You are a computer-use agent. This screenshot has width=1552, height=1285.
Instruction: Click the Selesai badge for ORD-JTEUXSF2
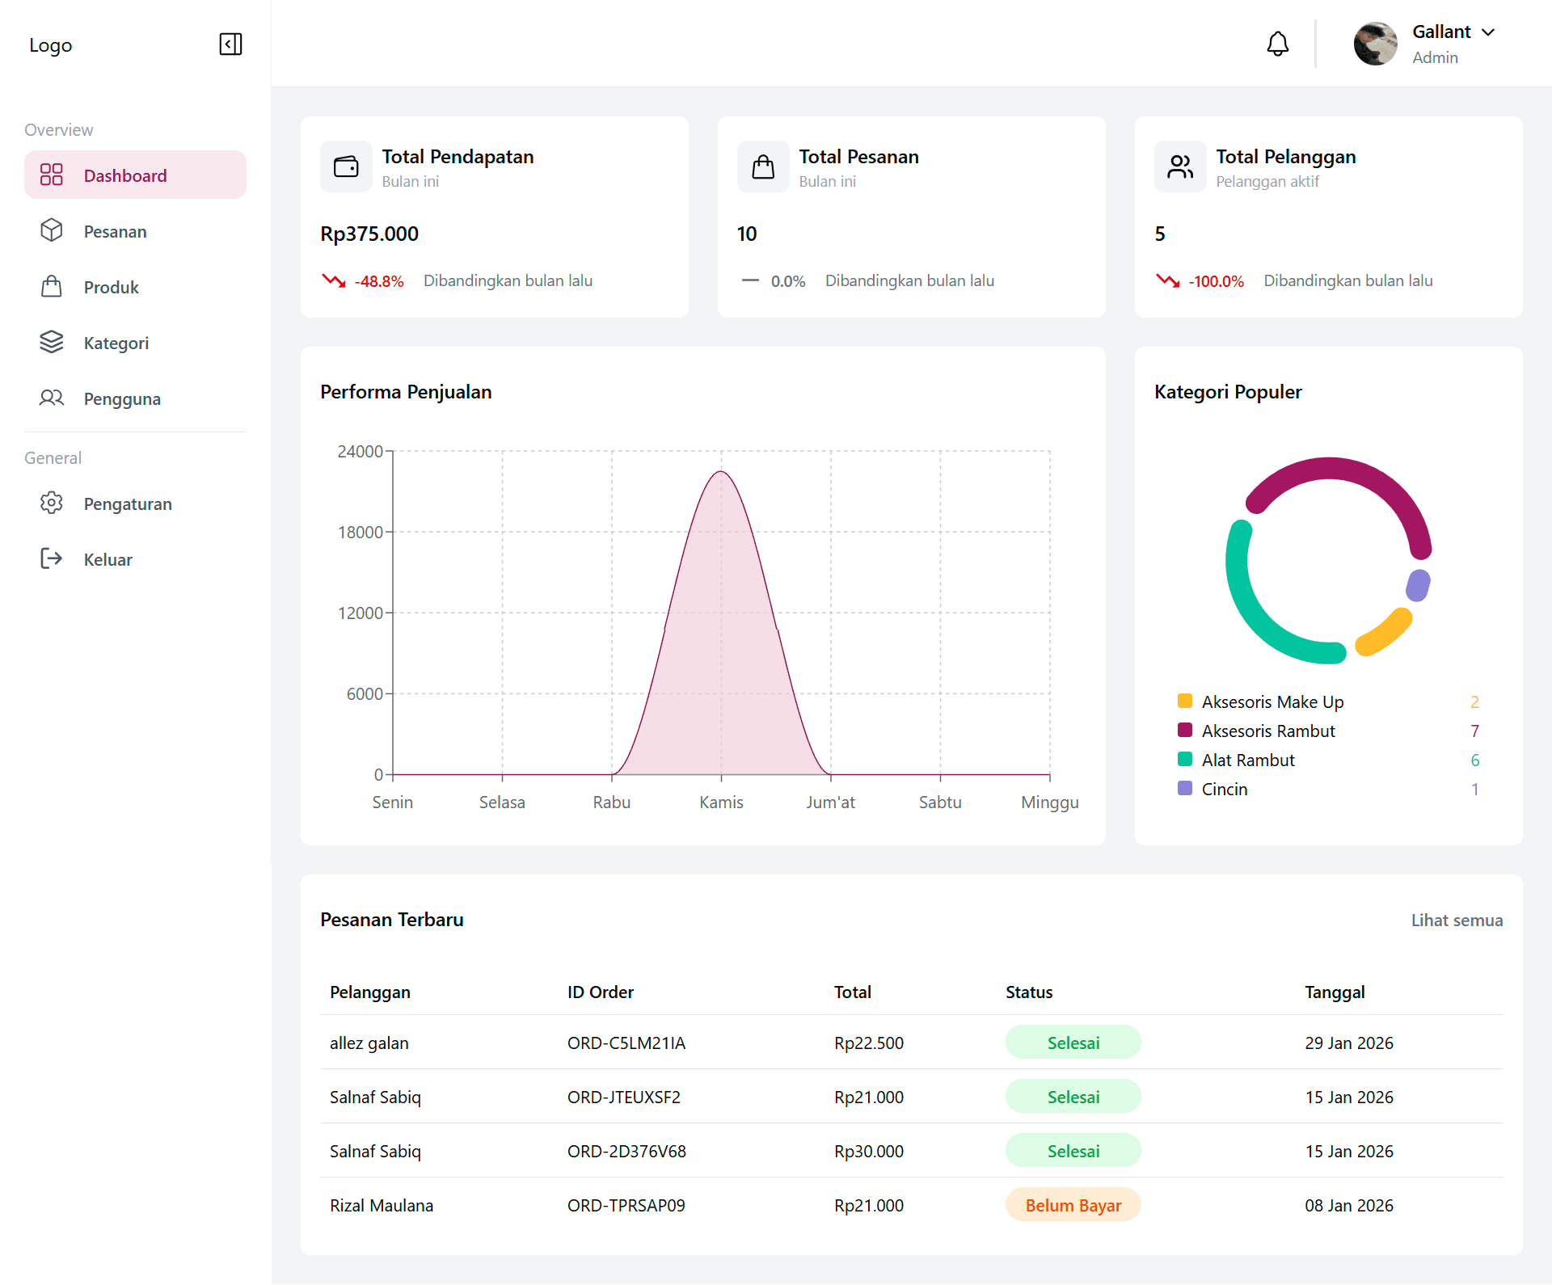tap(1073, 1097)
